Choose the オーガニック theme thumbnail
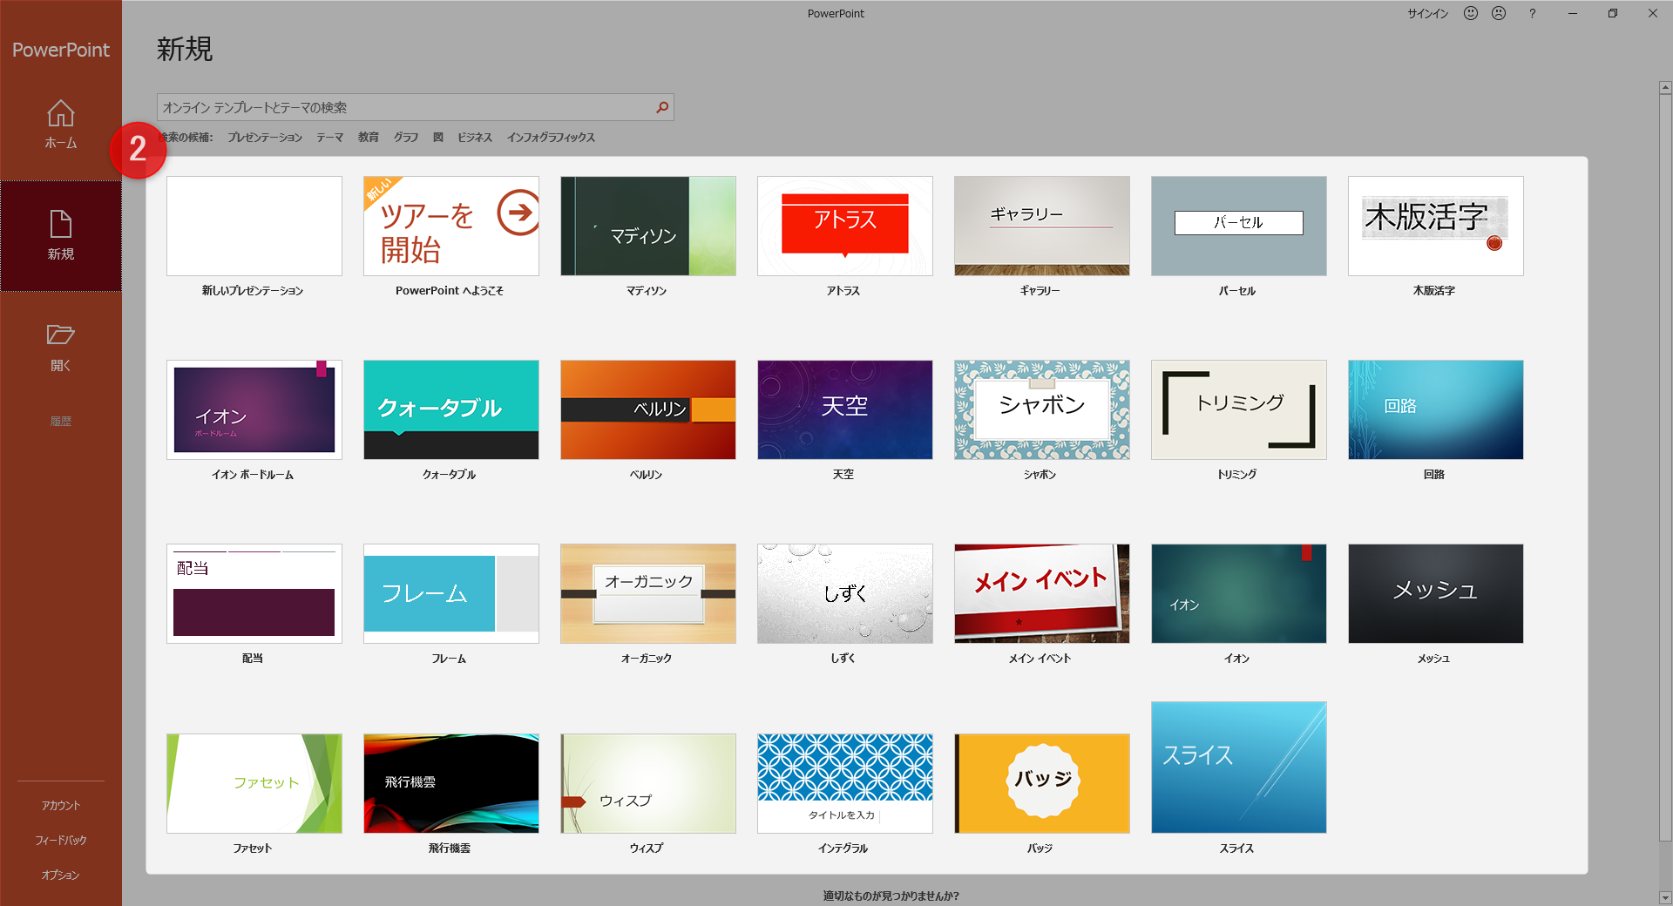The height and width of the screenshot is (906, 1673). pos(648,594)
